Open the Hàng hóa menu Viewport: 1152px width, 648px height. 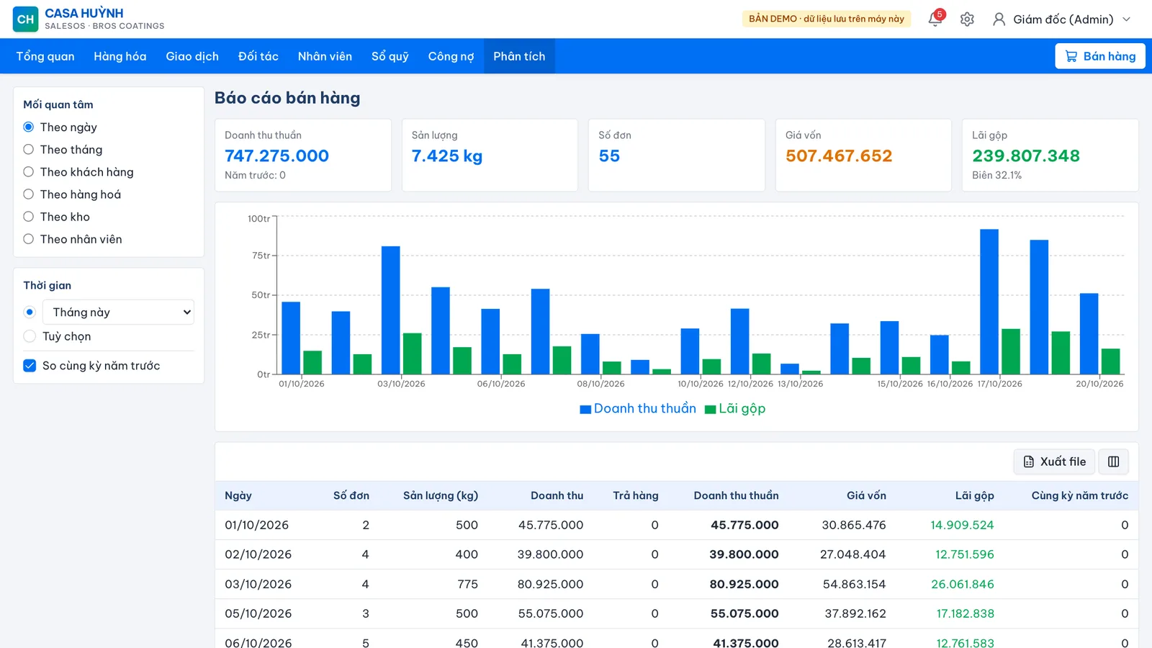[120, 56]
